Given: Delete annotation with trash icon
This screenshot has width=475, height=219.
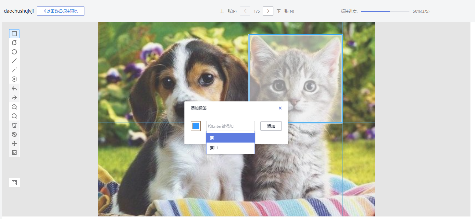Looking at the screenshot, I should [x=14, y=125].
